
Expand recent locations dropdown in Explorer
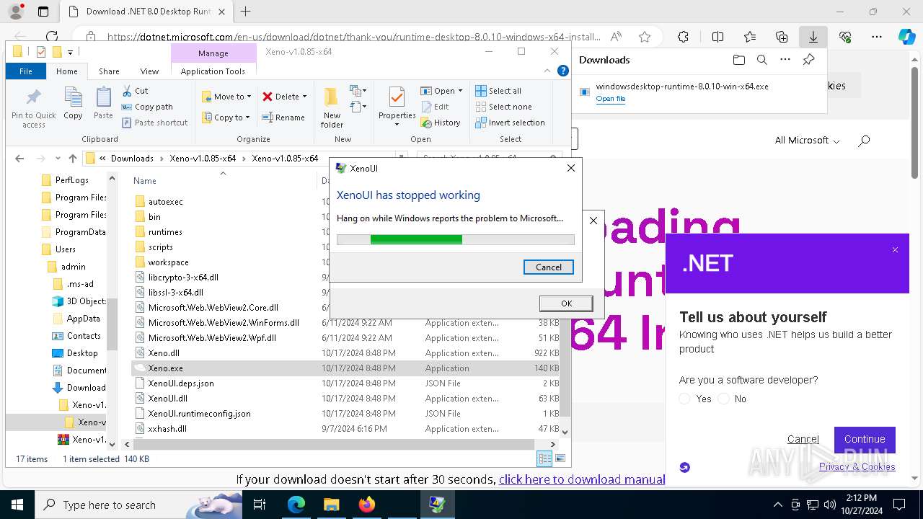pyautogui.click(x=58, y=159)
